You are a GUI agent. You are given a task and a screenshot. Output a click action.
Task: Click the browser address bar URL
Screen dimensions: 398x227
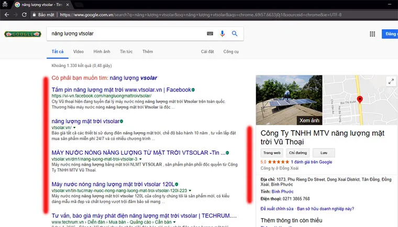click(201, 15)
